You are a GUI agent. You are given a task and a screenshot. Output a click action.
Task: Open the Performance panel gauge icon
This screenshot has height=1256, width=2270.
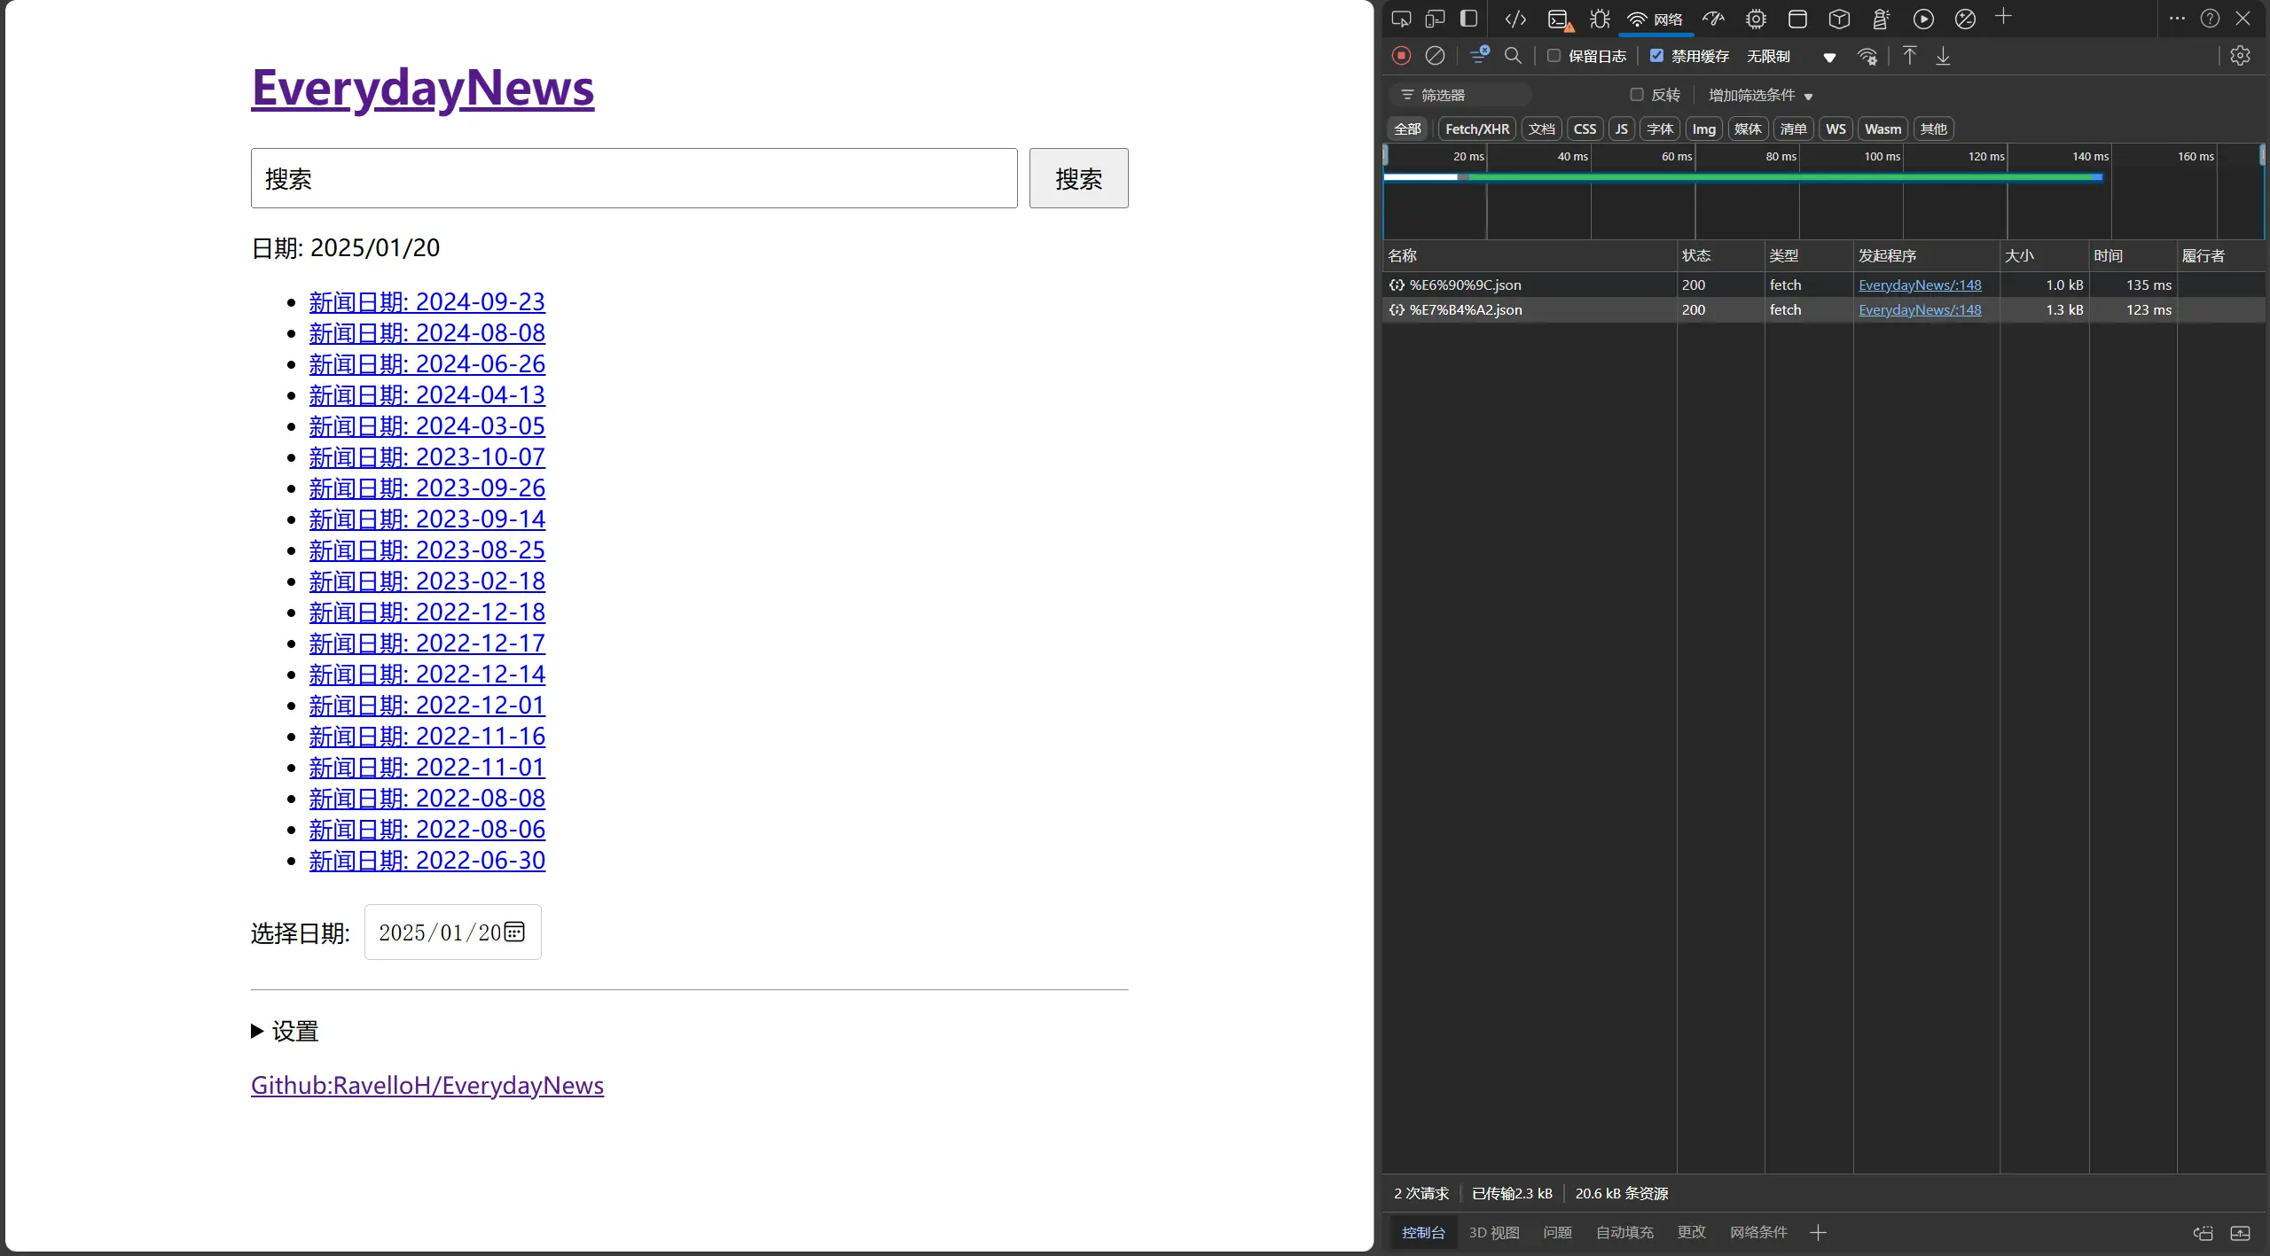point(1713,19)
